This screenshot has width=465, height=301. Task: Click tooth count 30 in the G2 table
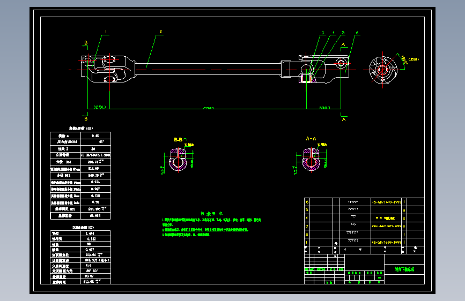[88, 244]
